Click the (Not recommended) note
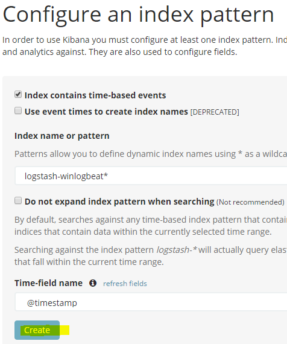This screenshot has width=287, height=344. click(250, 202)
